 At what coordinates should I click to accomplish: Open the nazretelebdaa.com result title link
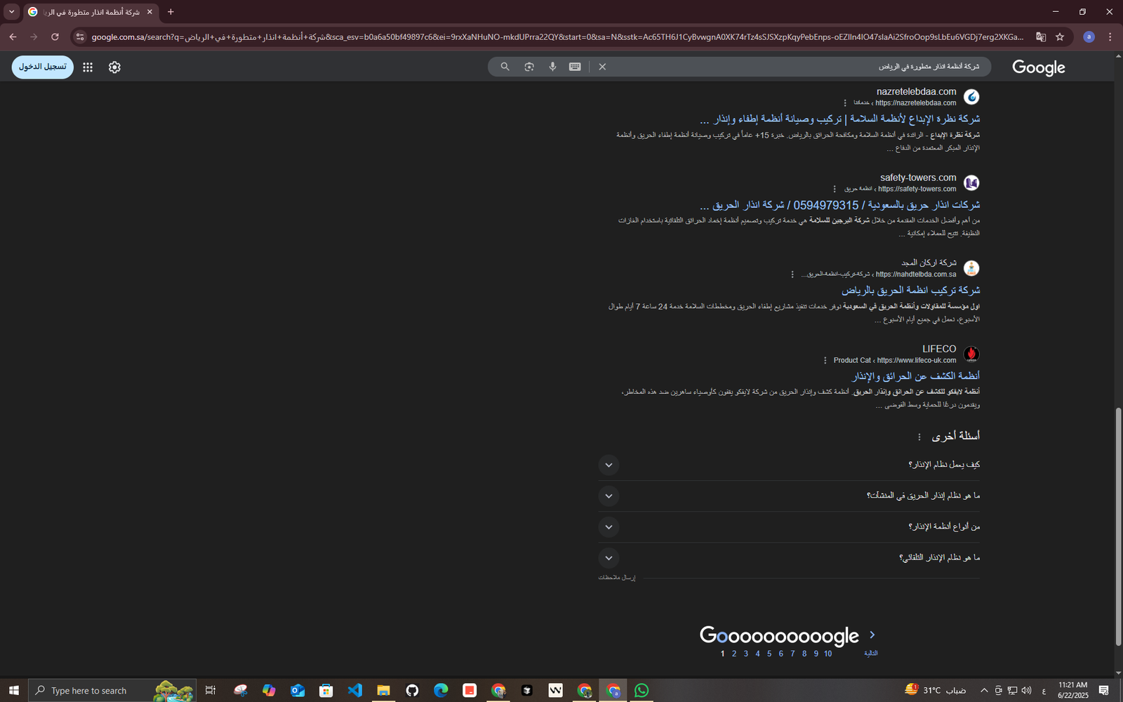tap(840, 119)
